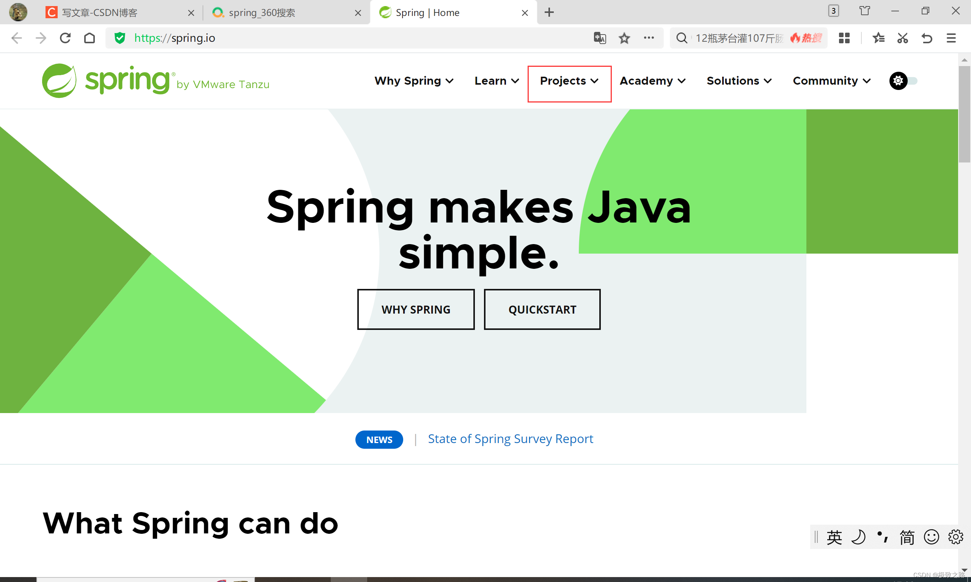Click the blue NEWS badge
The width and height of the screenshot is (971, 582).
[x=379, y=440]
